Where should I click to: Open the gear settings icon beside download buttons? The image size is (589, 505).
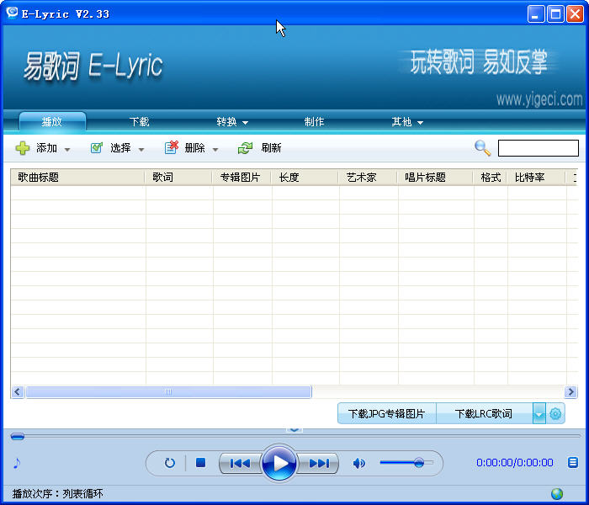[x=555, y=414]
